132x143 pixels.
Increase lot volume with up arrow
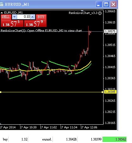[x=33, y=17]
